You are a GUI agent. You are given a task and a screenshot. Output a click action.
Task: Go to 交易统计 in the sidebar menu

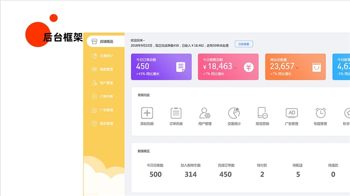103,55
